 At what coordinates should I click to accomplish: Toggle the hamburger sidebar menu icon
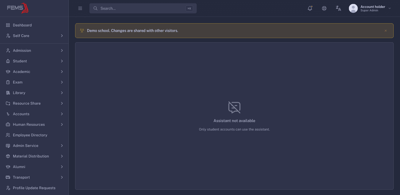(x=80, y=8)
